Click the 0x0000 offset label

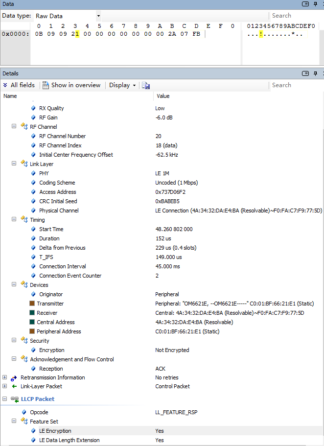pos(15,34)
